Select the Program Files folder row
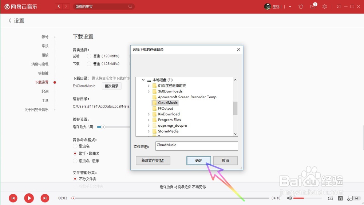 167,120
